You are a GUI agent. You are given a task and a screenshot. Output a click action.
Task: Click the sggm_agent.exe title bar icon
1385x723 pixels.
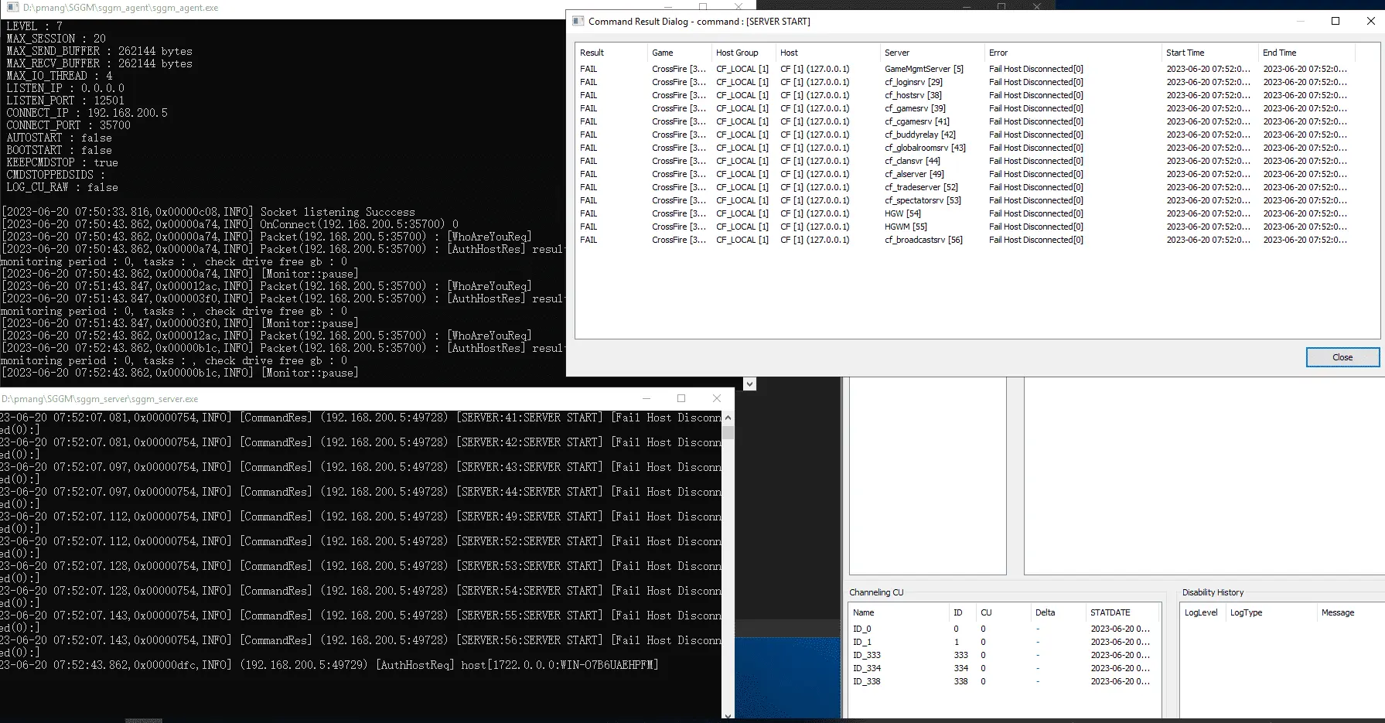[12, 8]
